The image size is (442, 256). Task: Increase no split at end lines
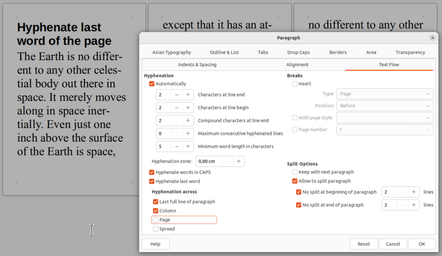(x=414, y=205)
